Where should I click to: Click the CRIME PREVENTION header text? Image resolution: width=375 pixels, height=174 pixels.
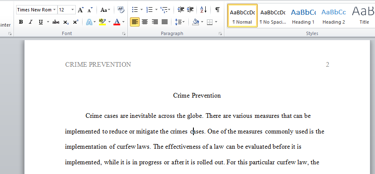(x=98, y=65)
